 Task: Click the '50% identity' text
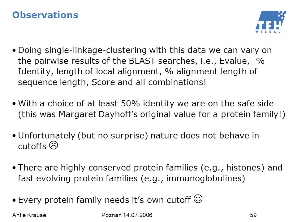click(x=148, y=104)
